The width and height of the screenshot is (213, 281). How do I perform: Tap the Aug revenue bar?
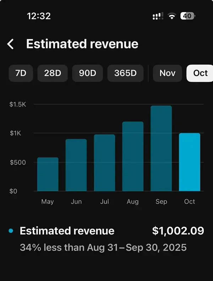[x=133, y=156]
